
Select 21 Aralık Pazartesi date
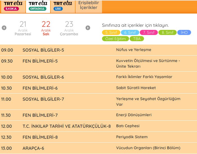[23, 28]
